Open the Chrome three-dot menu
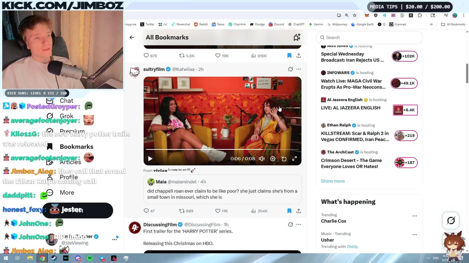The width and height of the screenshot is (469, 263). [464, 15]
